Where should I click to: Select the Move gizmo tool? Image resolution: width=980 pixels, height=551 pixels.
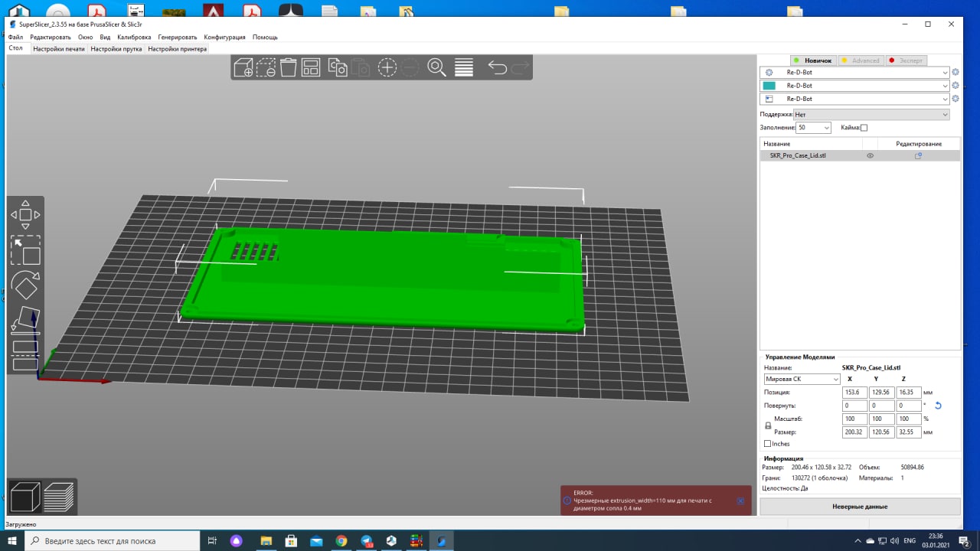25,215
